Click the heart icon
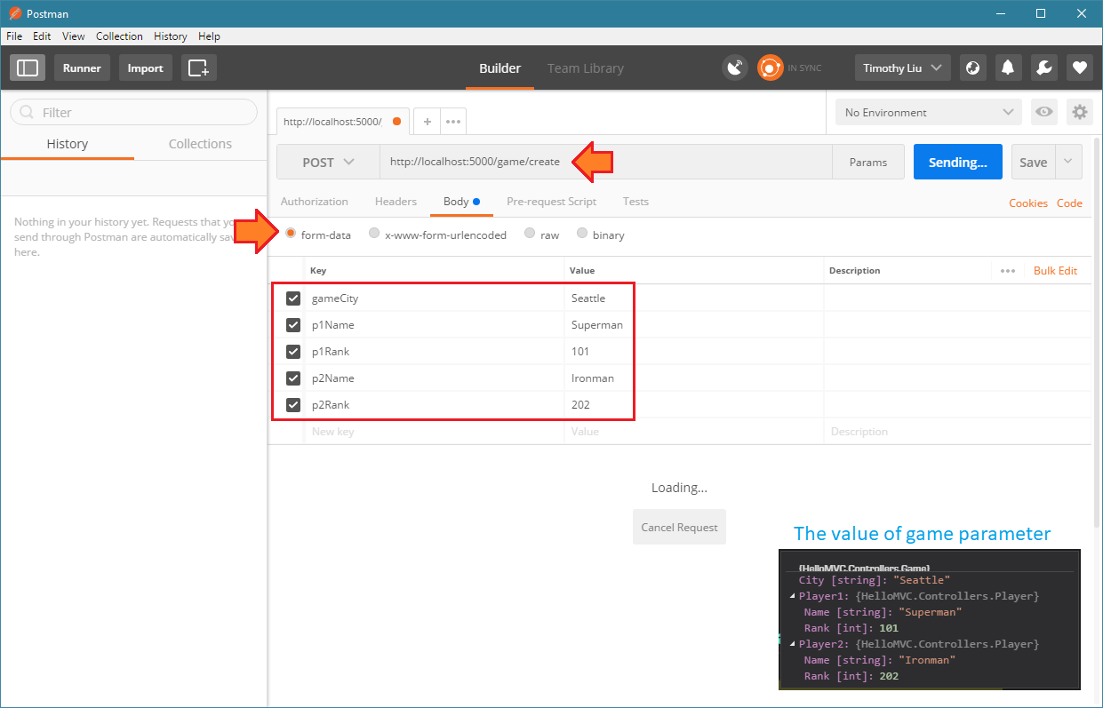 tap(1080, 68)
